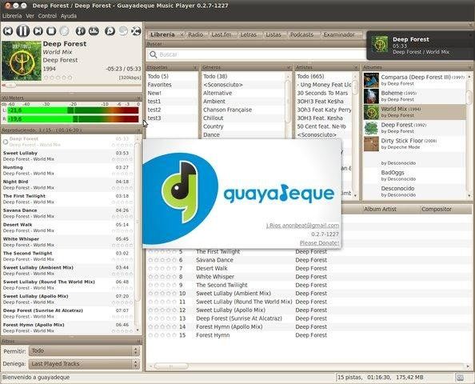The height and width of the screenshot is (384, 475).
Task: Rate Forest Hymn track 15 stars
Action: (162, 335)
